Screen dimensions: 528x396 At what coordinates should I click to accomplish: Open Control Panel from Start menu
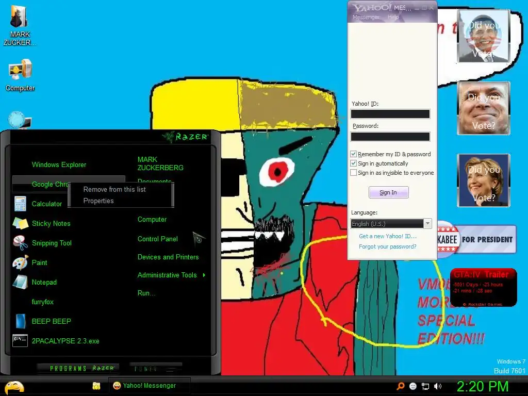click(x=158, y=239)
